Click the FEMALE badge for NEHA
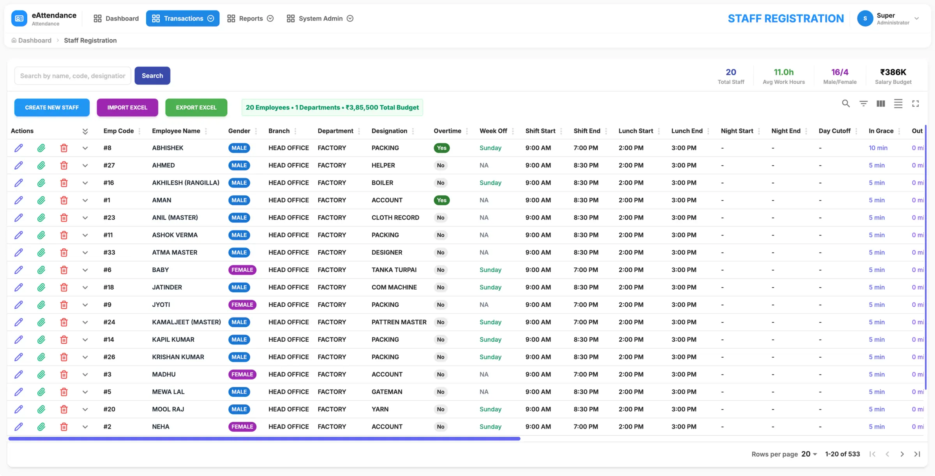Screen dimensions: 935x476 242,427
